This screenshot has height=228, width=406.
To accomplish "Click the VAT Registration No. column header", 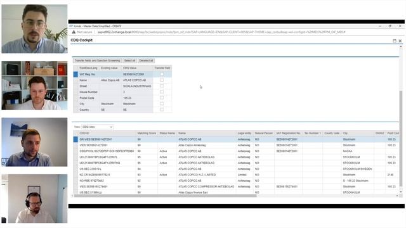I will tap(288, 134).
